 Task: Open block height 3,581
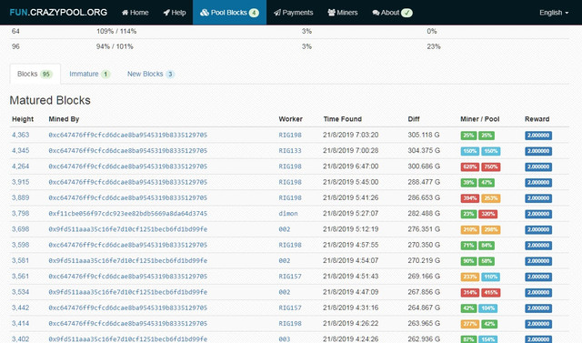[20, 260]
